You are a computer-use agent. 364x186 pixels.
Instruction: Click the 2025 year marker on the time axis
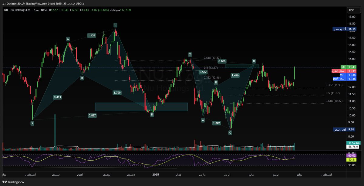click(156, 175)
